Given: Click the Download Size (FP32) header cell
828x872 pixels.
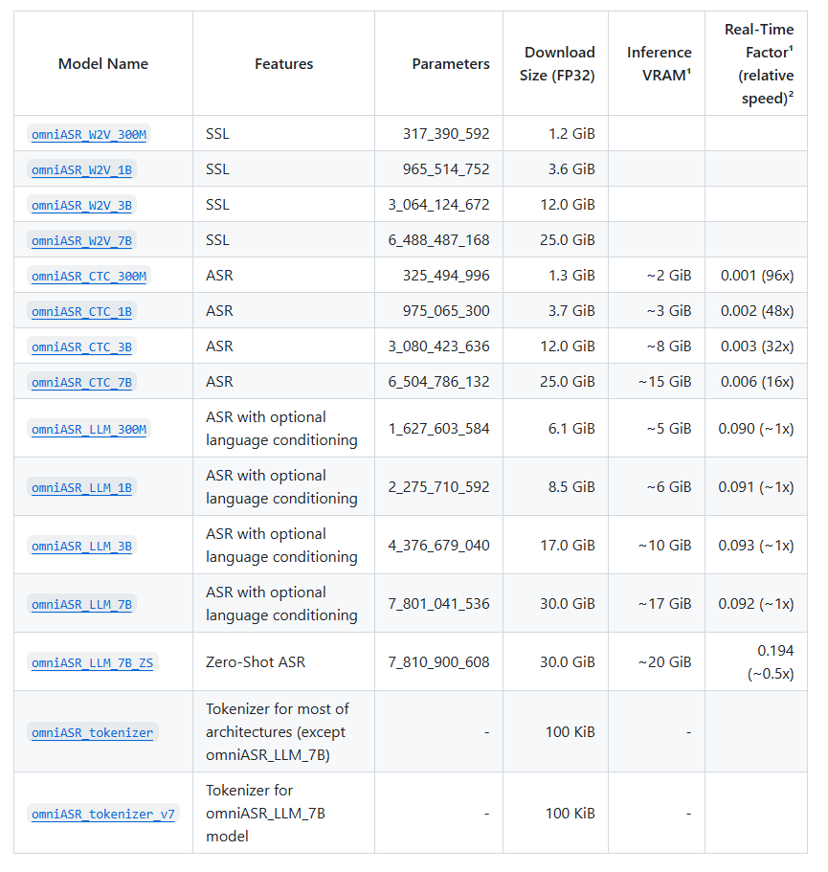Looking at the screenshot, I should (559, 64).
